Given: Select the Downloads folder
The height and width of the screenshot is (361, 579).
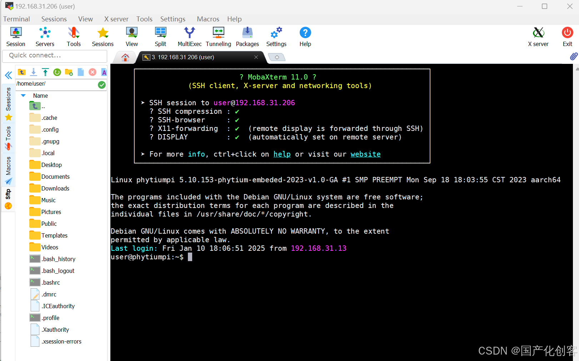Looking at the screenshot, I should 50,188.
